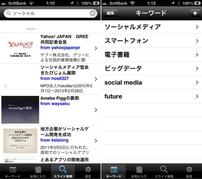
Task: Open title ソーシャルメディア型あきたびじょん展開
Action: click(65, 70)
